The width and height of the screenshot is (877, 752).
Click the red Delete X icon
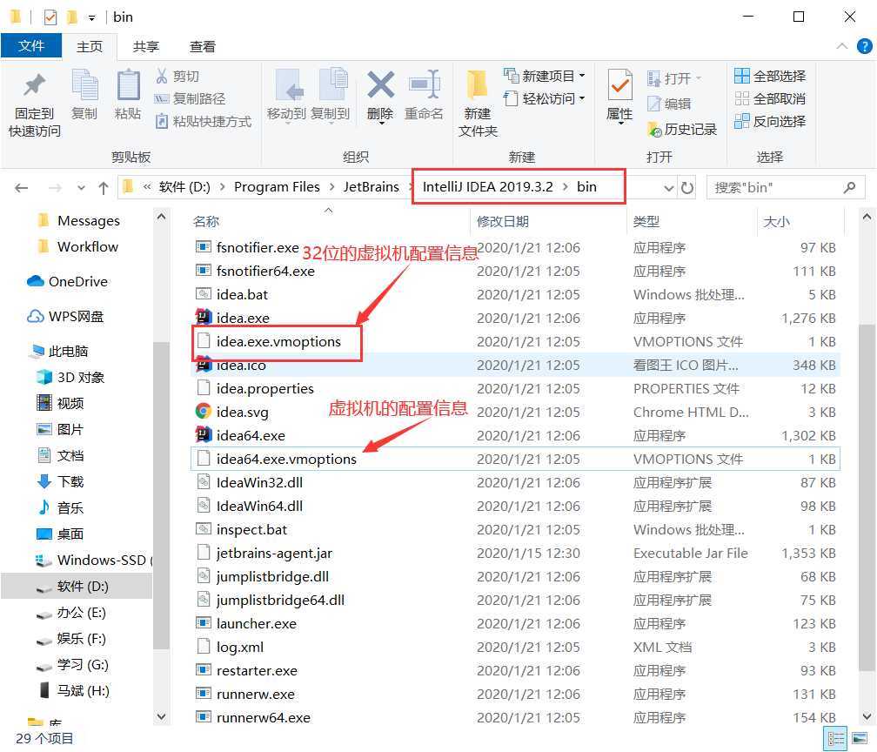[x=380, y=85]
